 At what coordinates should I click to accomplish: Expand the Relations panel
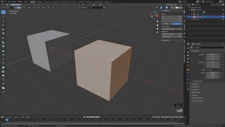[195, 84]
